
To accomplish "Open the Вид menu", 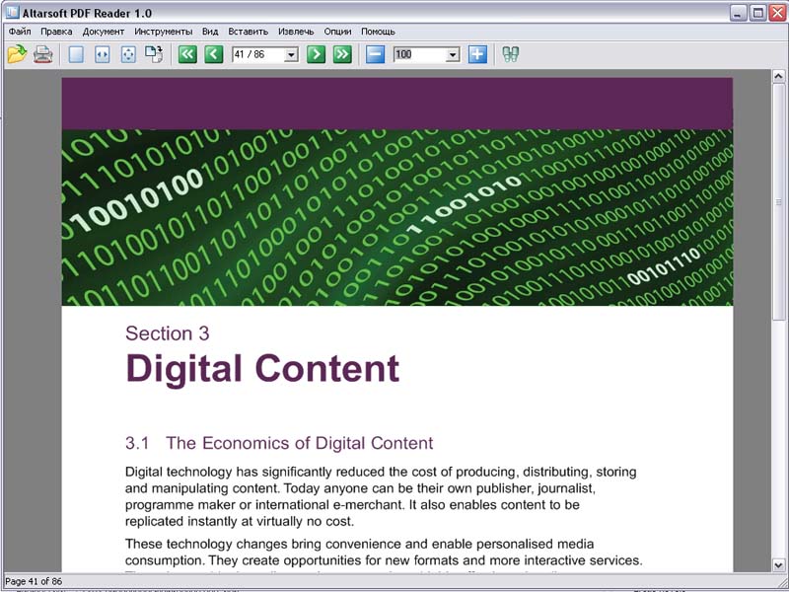I will (x=210, y=32).
